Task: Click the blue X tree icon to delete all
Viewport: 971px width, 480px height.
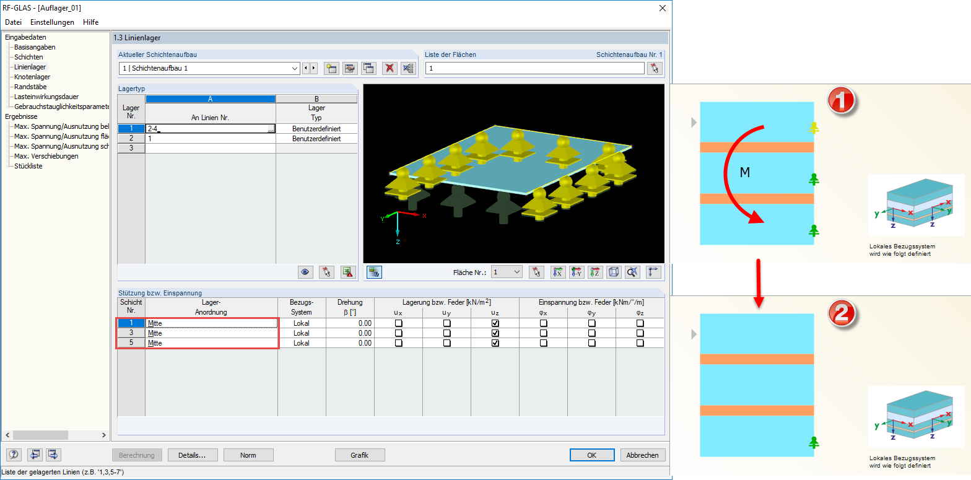Action: (x=408, y=68)
